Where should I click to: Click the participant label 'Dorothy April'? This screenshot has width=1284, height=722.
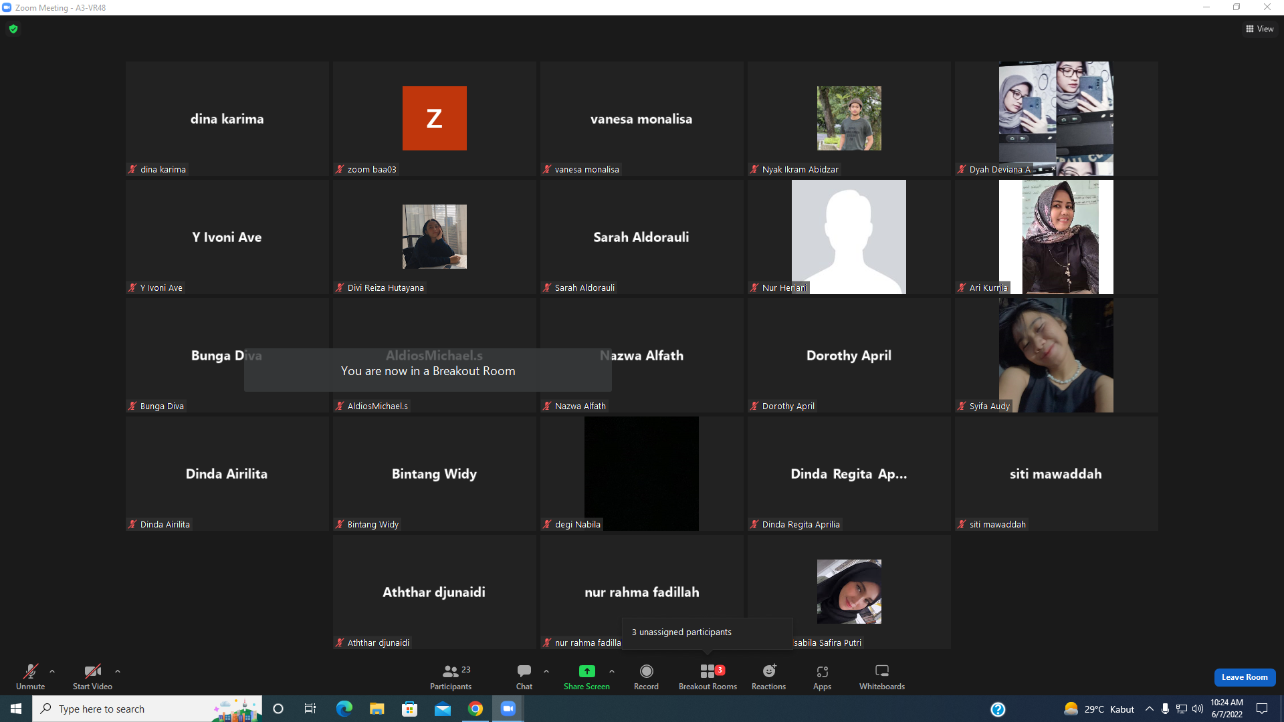[x=788, y=406]
